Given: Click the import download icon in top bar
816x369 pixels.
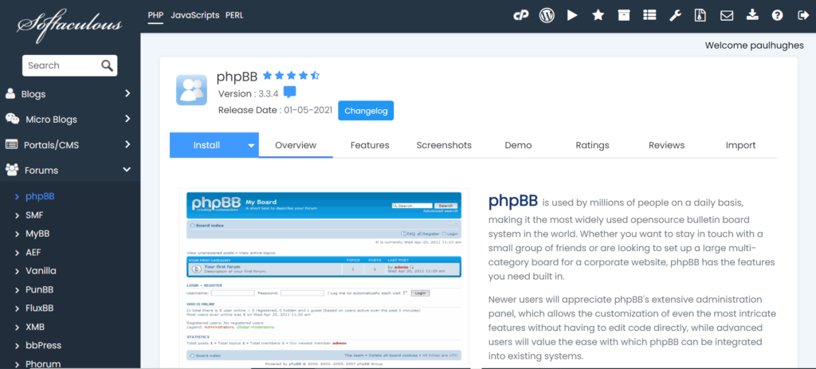Looking at the screenshot, I should coord(752,16).
